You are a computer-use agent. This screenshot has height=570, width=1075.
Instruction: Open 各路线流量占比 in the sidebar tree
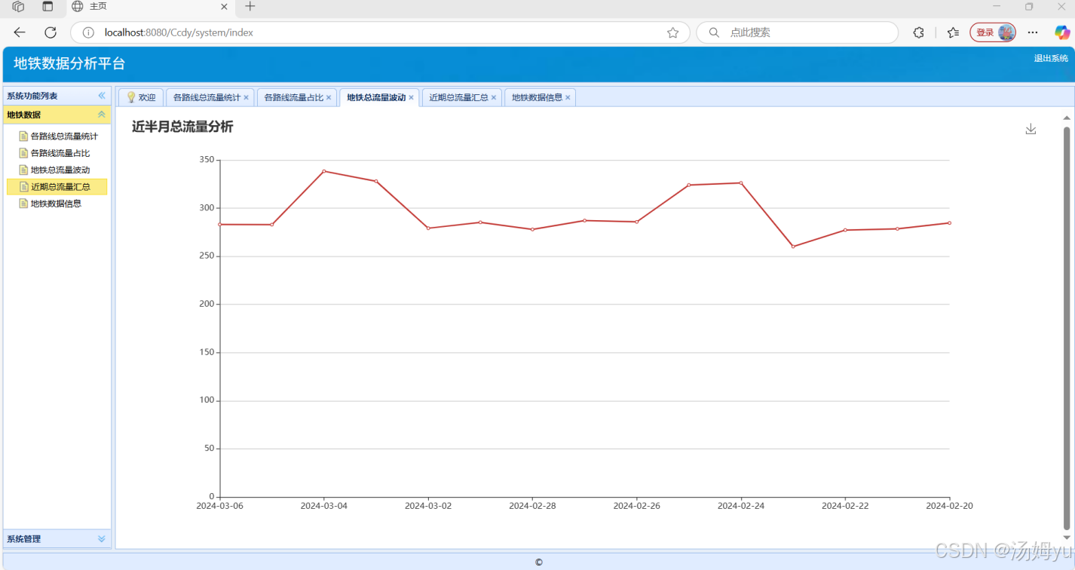60,153
